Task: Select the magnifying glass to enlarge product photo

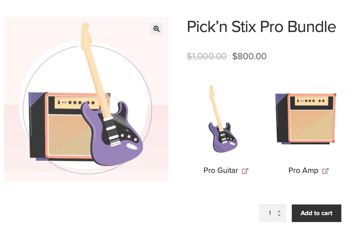Action: tap(156, 29)
